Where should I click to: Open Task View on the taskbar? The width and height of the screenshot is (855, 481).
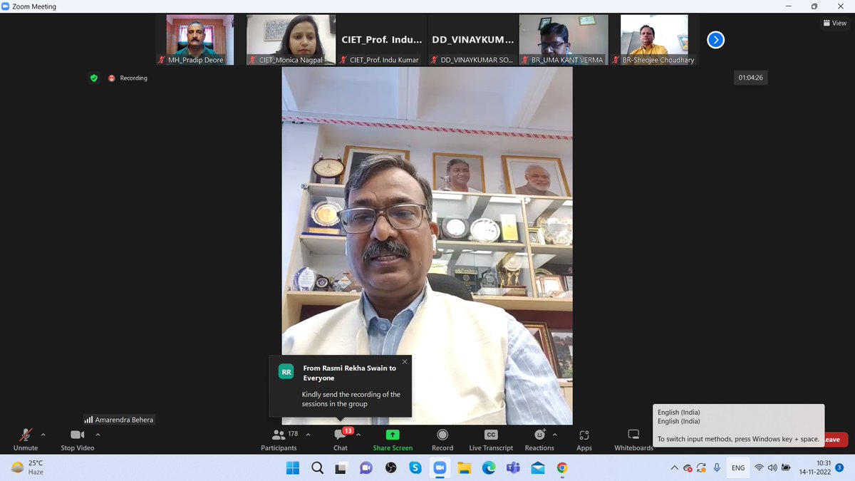click(x=341, y=468)
